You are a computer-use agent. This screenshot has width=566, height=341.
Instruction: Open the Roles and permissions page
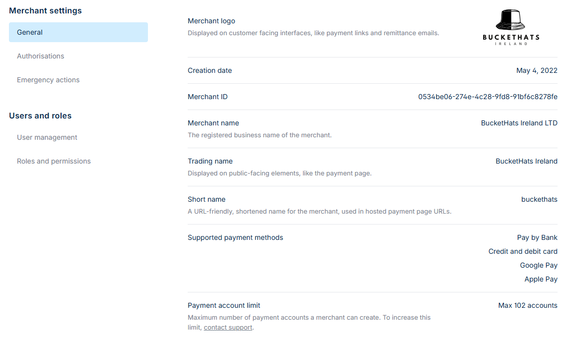coord(54,161)
